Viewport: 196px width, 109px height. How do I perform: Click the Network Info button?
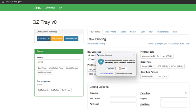(x=71, y=39)
